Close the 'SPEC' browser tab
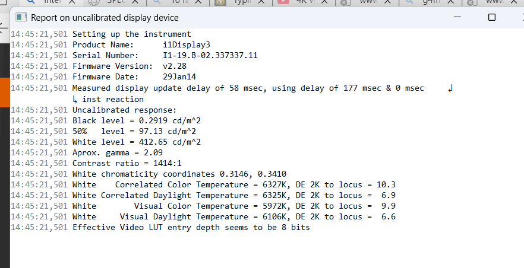 pos(135,2)
